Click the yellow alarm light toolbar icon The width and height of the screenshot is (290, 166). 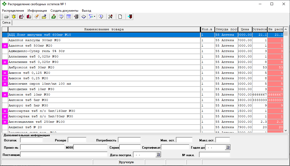pos(14,17)
